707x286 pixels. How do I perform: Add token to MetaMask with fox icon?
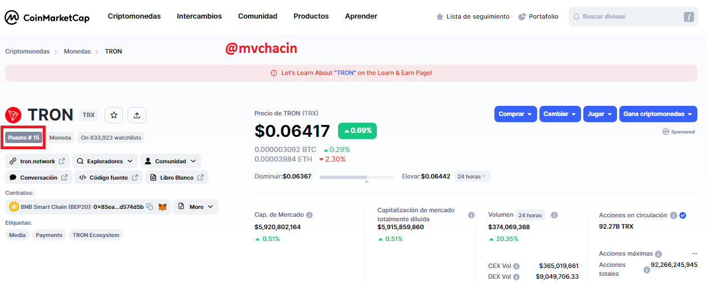pos(162,207)
